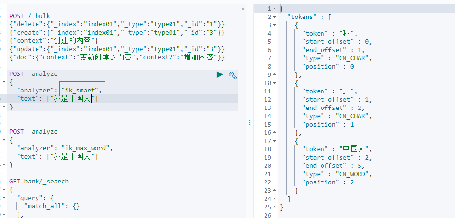Click the closing fold arrow at response line 16
The image size is (455, 218).
(274, 132)
